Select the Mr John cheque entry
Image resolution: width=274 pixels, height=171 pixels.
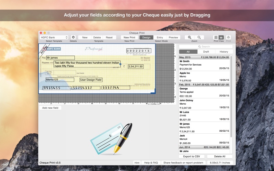pyautogui.click(x=204, y=151)
